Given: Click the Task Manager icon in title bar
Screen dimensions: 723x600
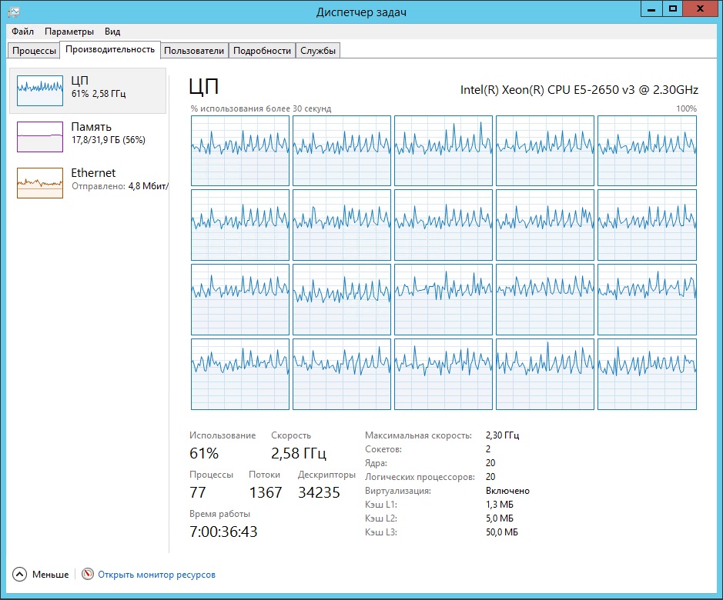Looking at the screenshot, I should (13, 11).
